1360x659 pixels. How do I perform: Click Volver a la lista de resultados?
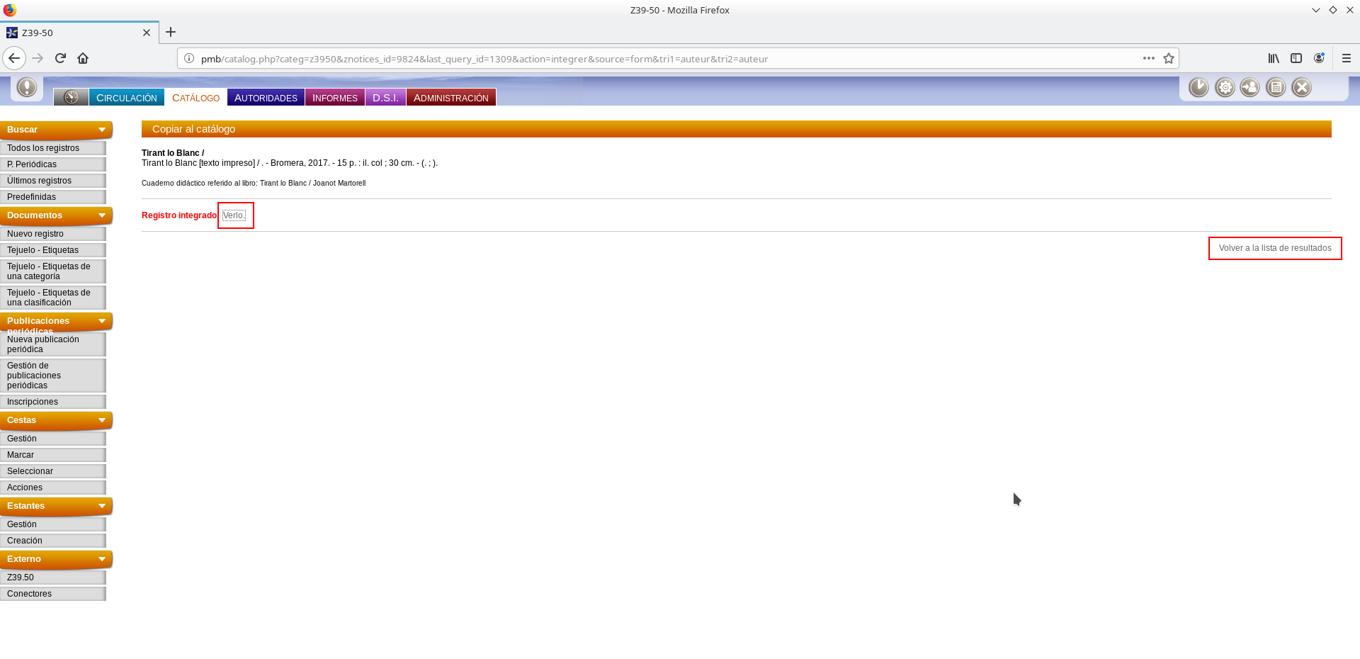1274,248
